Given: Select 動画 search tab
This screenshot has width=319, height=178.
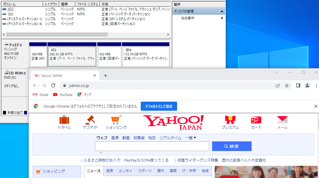Looking at the screenshot, I should pos(126,138).
